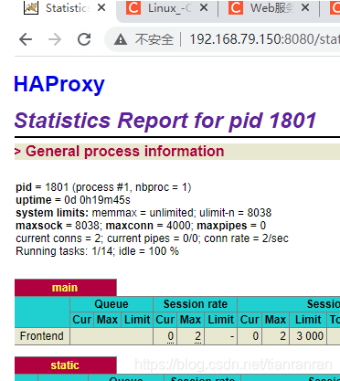
Task: Click the 不安全 security label
Action: 154,39
